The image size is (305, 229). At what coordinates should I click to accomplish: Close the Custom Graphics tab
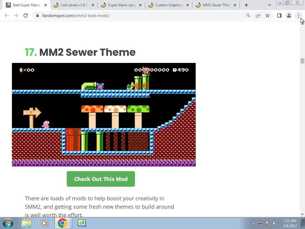coord(188,5)
